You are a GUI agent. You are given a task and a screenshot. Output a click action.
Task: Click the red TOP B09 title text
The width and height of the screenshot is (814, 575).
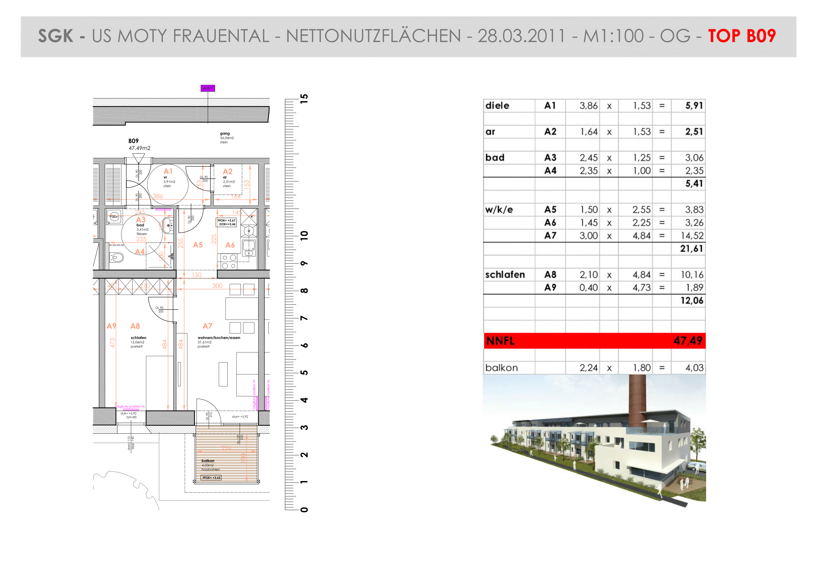(x=742, y=36)
